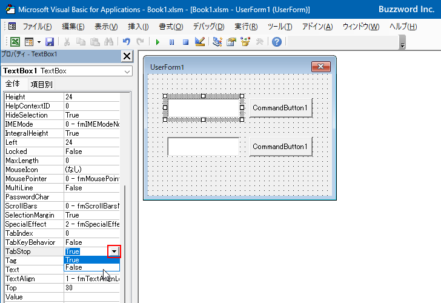Open the 実行(R) menu
The image size is (441, 303).
(x=246, y=27)
